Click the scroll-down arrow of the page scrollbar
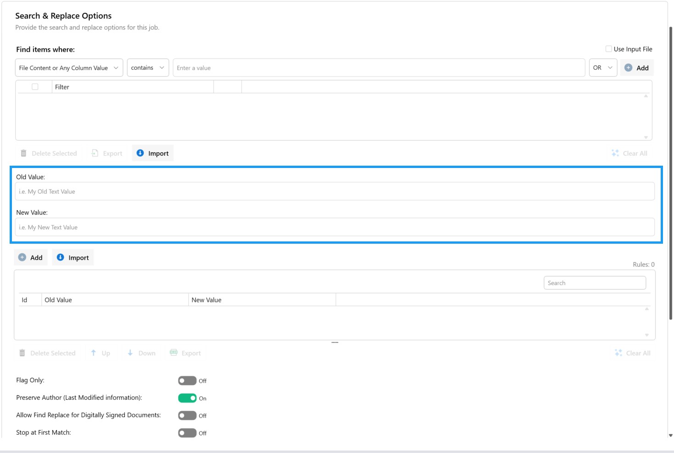The image size is (674, 453). click(x=671, y=435)
